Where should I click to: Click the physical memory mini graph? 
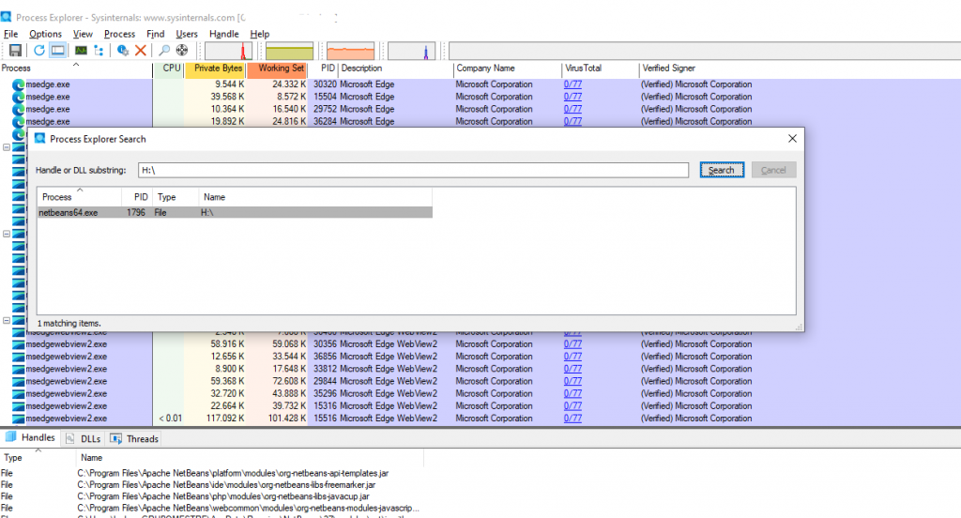[x=351, y=51]
